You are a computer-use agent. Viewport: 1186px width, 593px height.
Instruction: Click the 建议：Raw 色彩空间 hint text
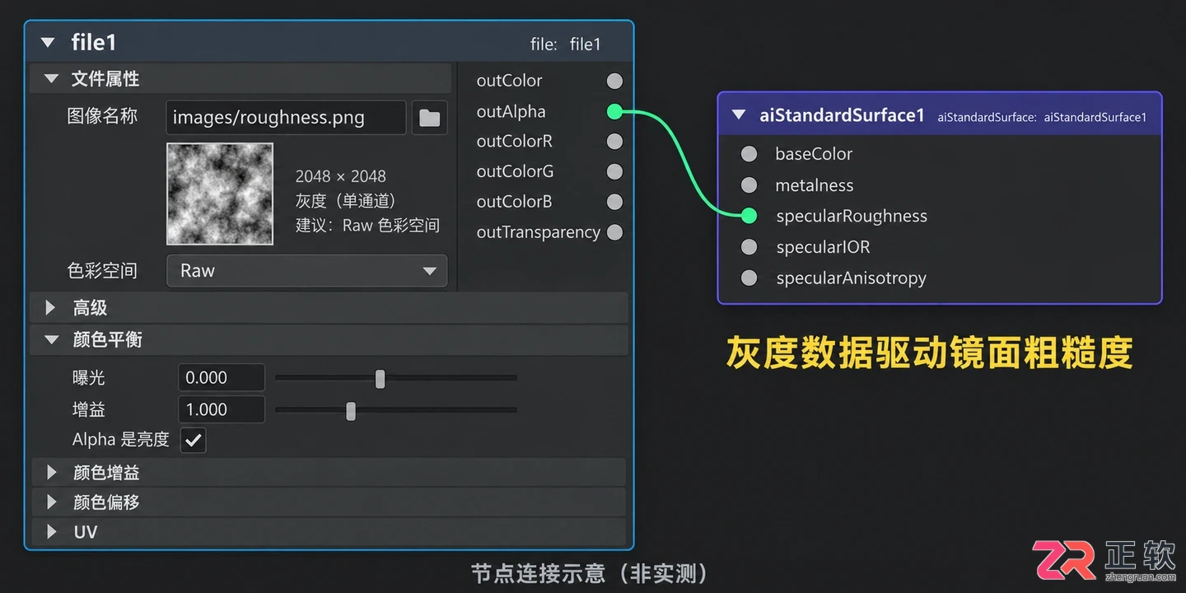(x=367, y=226)
